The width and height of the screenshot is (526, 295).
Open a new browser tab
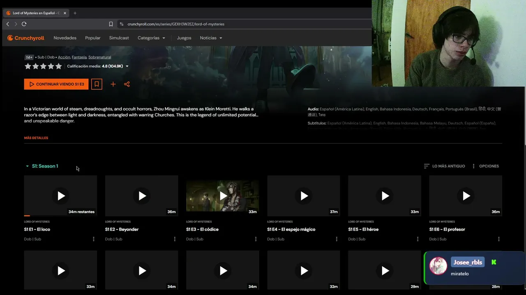click(75, 13)
